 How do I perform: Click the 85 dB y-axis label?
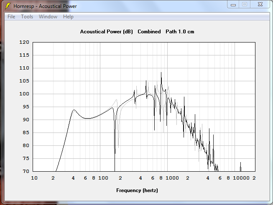[x=26, y=132]
